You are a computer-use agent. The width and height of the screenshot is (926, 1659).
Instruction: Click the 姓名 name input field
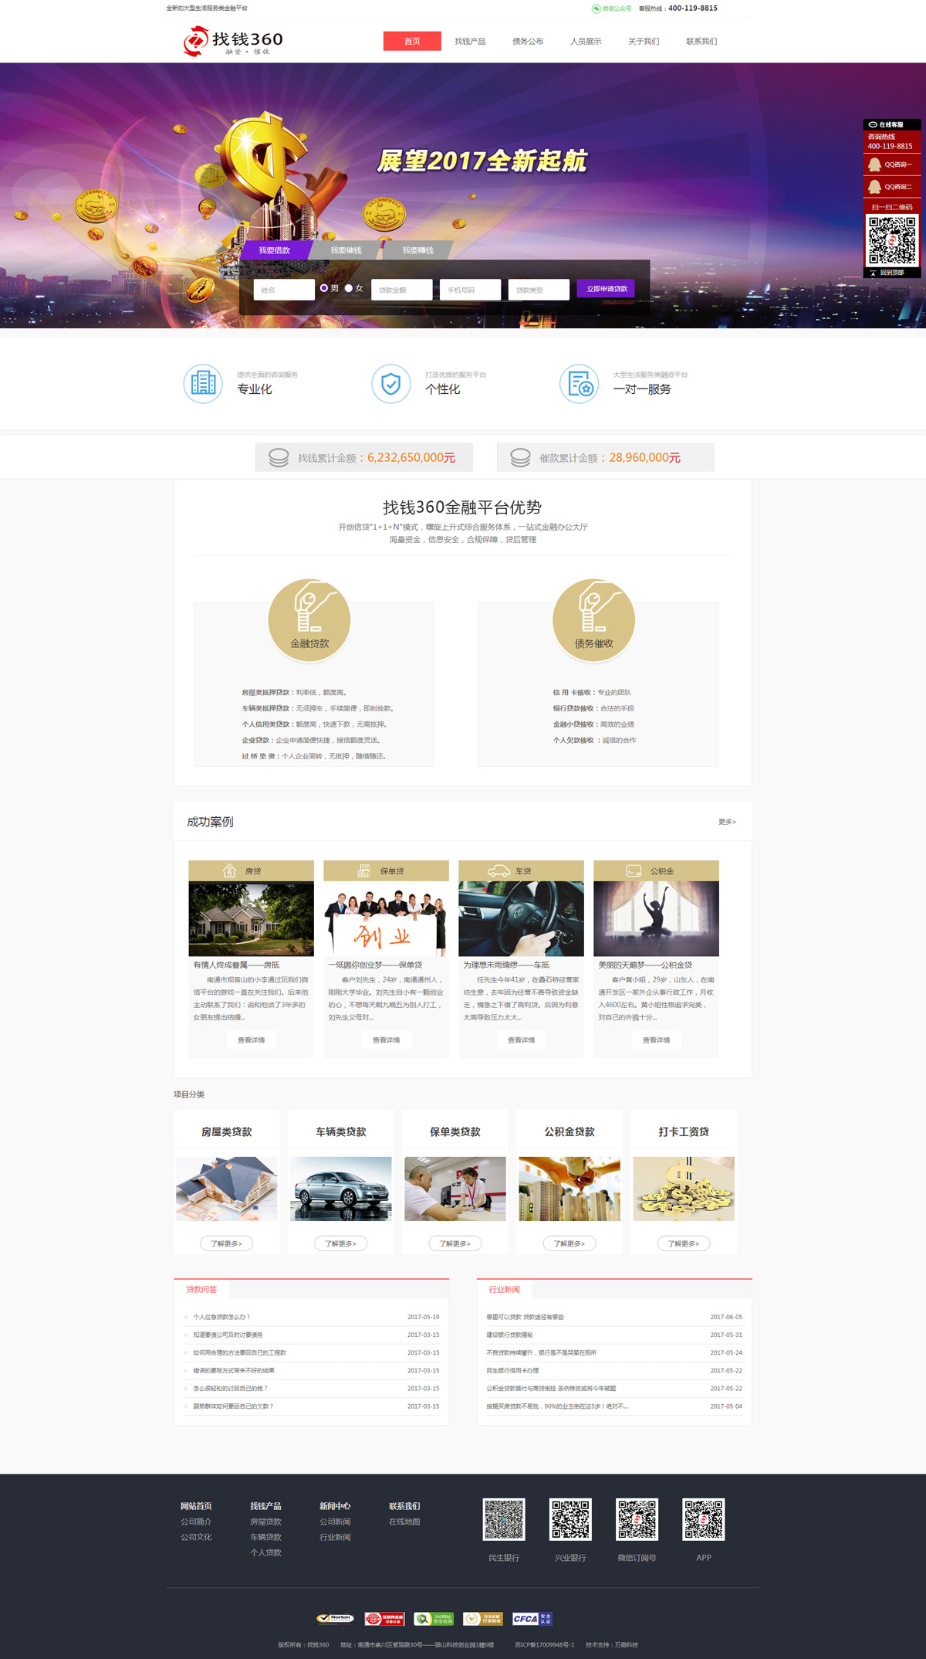tap(283, 290)
